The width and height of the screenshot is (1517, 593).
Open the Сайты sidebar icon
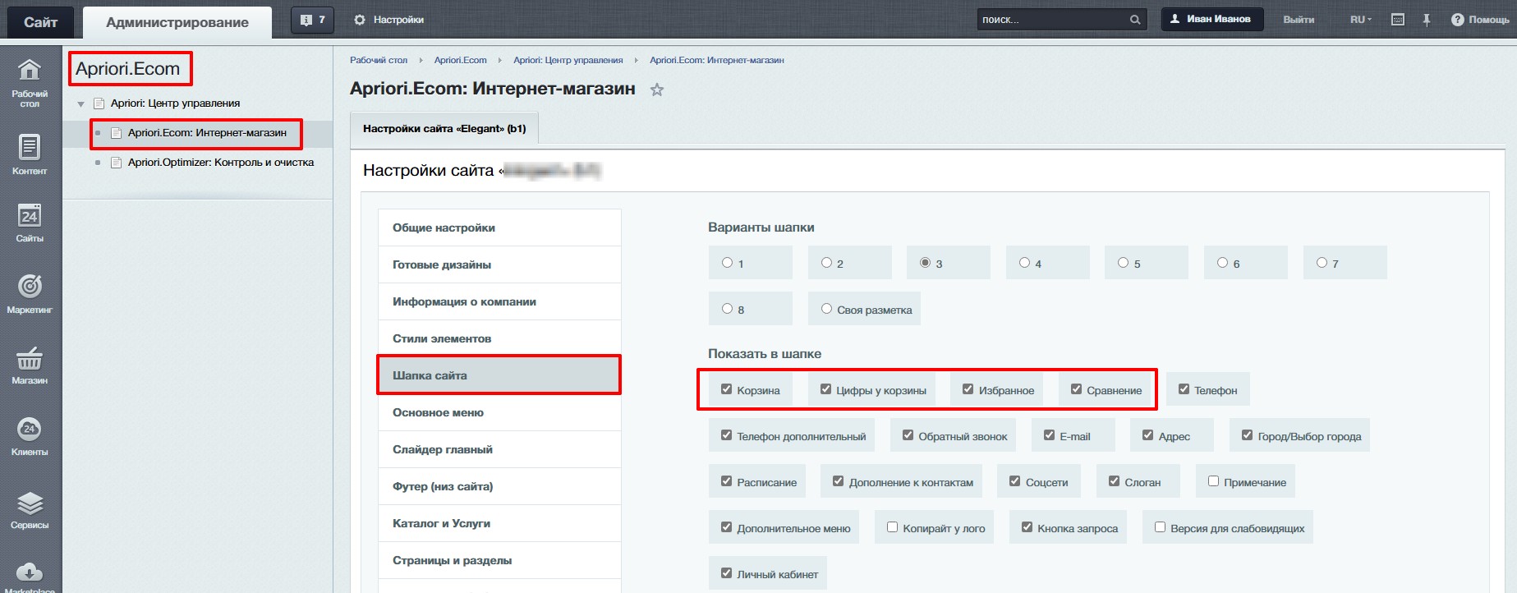click(x=30, y=222)
